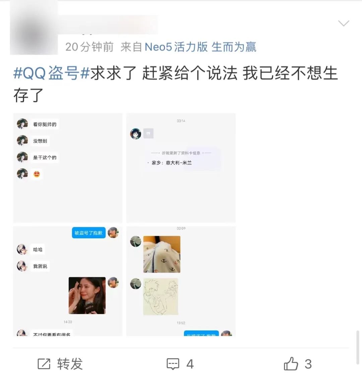Image resolution: width=362 pixels, height=375 pixels.
Task: Like the post with thumbs-up icon
Action: [291, 364]
